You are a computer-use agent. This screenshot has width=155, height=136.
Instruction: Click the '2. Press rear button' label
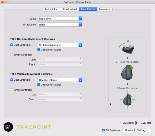coord(127,62)
